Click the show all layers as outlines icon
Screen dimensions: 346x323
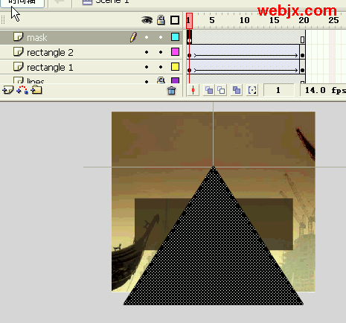point(175,20)
